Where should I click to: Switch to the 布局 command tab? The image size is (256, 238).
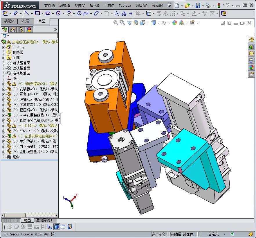26,21
